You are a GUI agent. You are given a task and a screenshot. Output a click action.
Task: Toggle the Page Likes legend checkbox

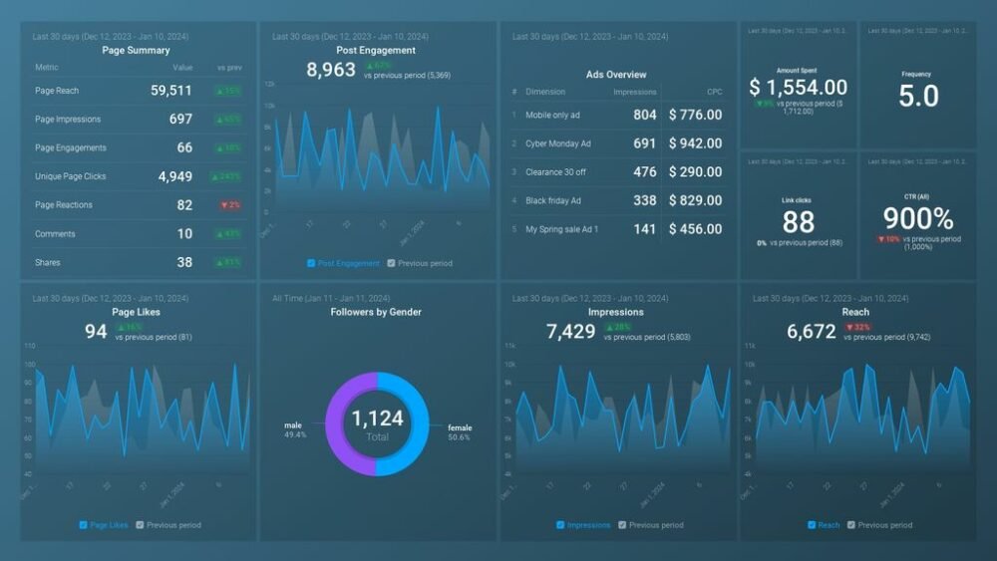84,525
